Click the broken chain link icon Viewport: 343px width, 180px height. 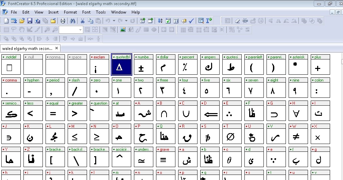pos(245,21)
